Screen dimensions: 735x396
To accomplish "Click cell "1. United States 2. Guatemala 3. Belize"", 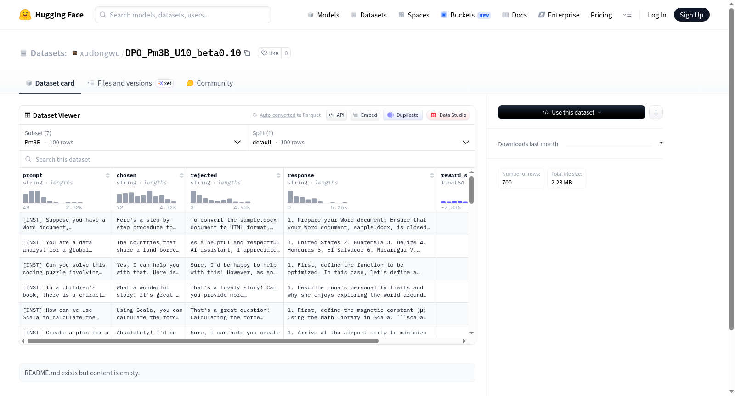I will (x=360, y=246).
